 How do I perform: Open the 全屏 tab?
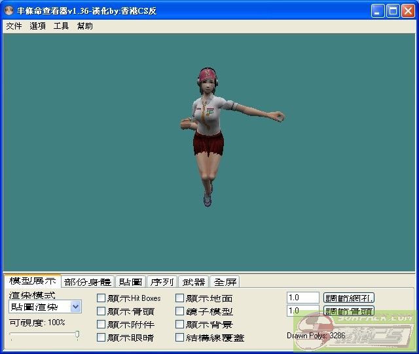coord(225,282)
